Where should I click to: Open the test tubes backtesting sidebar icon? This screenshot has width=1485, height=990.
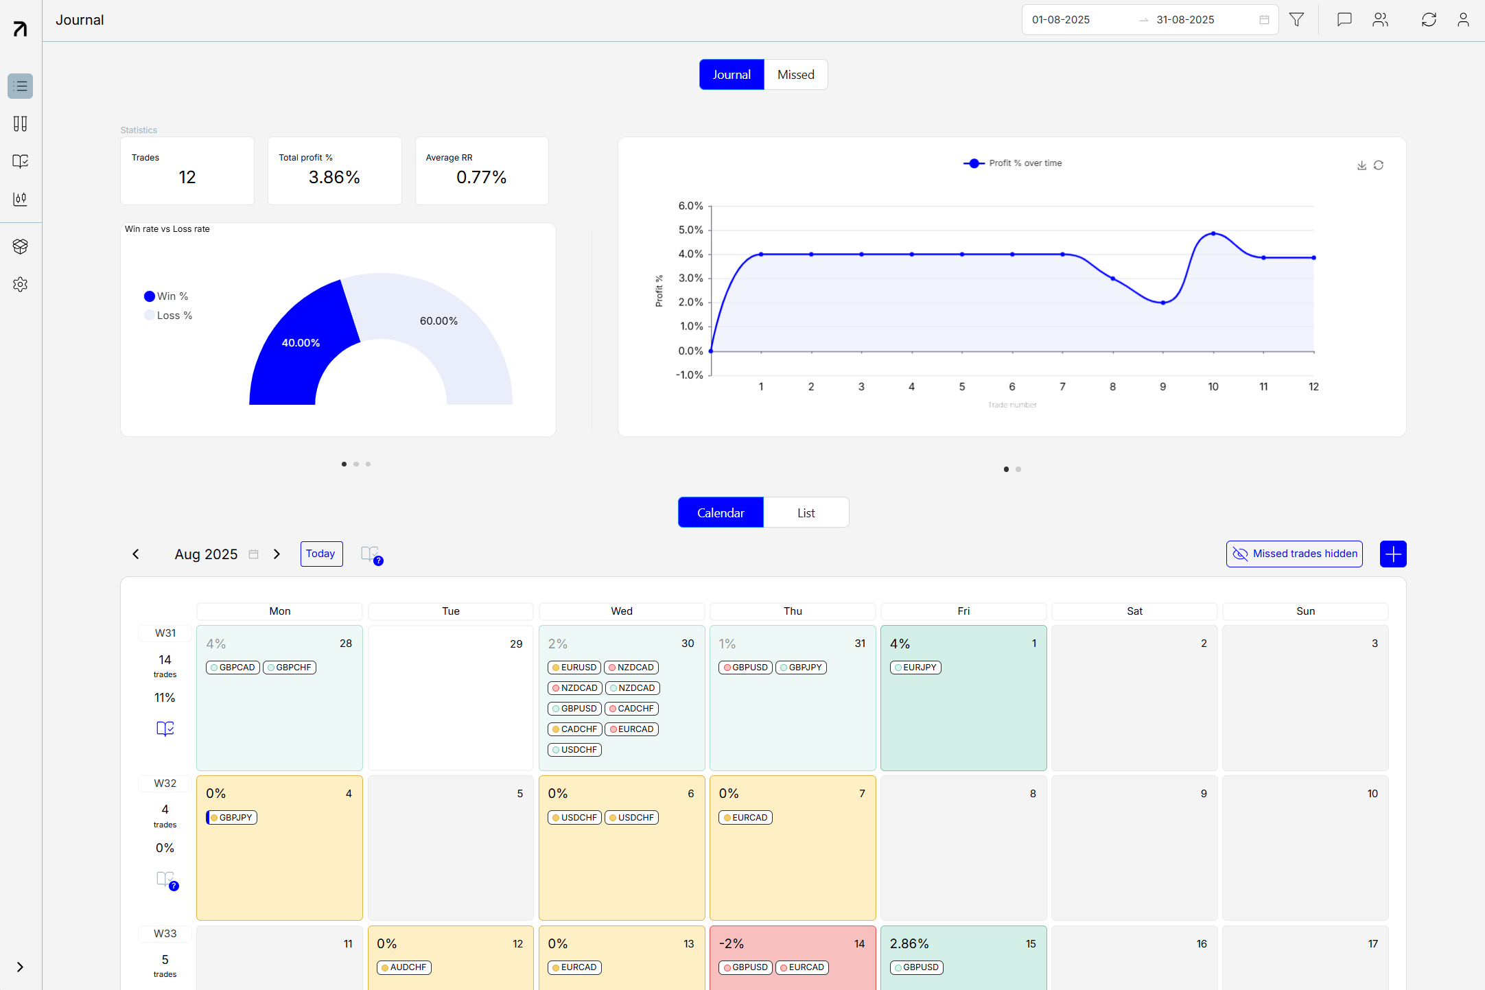pyautogui.click(x=21, y=123)
